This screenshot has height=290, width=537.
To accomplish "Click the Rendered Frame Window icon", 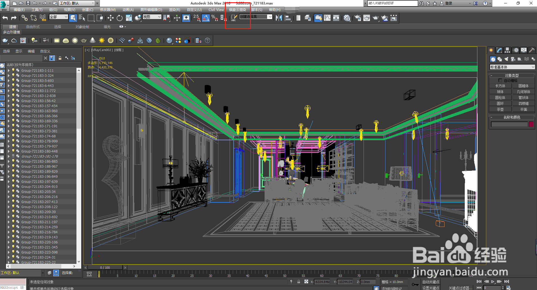I will coord(367,18).
